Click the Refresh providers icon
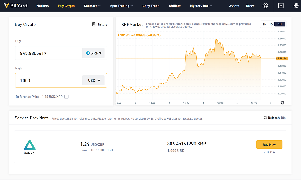 coord(265,118)
